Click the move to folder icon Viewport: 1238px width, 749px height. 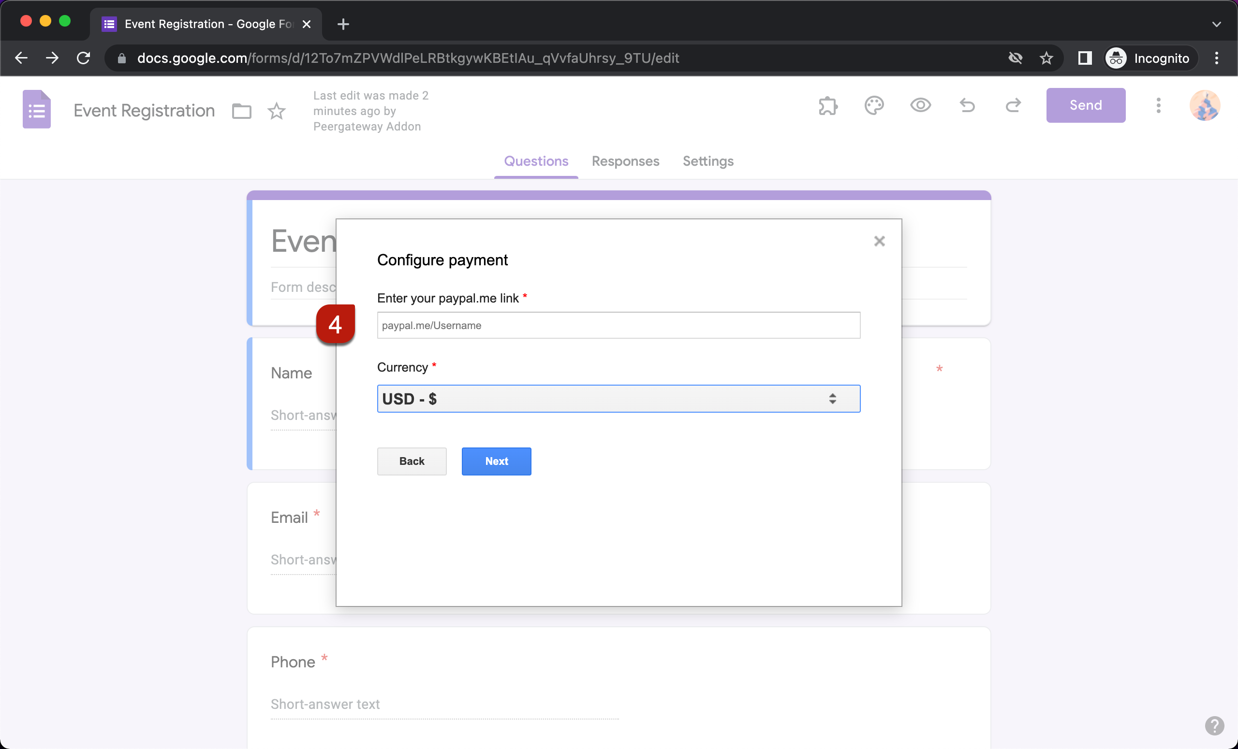(x=242, y=111)
